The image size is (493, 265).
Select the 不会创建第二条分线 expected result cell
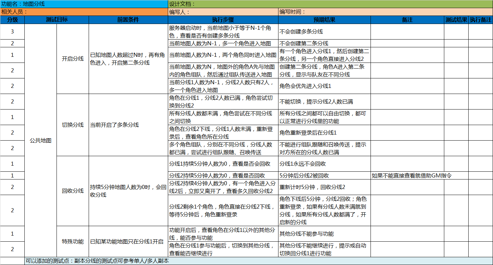coord(324,43)
